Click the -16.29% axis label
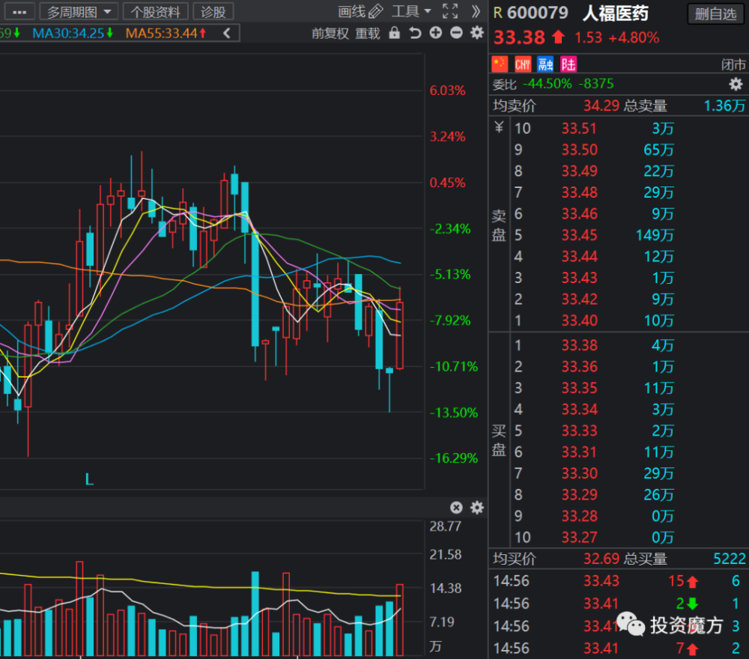749x659 pixels. tap(453, 458)
